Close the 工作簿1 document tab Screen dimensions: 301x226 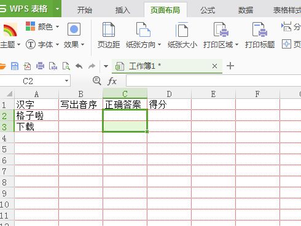click(x=214, y=66)
